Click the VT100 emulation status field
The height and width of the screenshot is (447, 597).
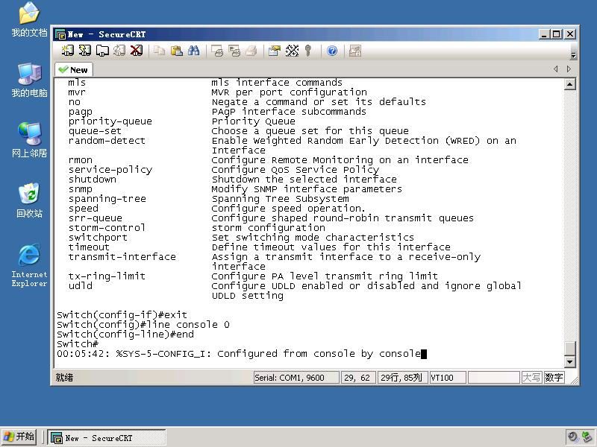(x=447, y=378)
